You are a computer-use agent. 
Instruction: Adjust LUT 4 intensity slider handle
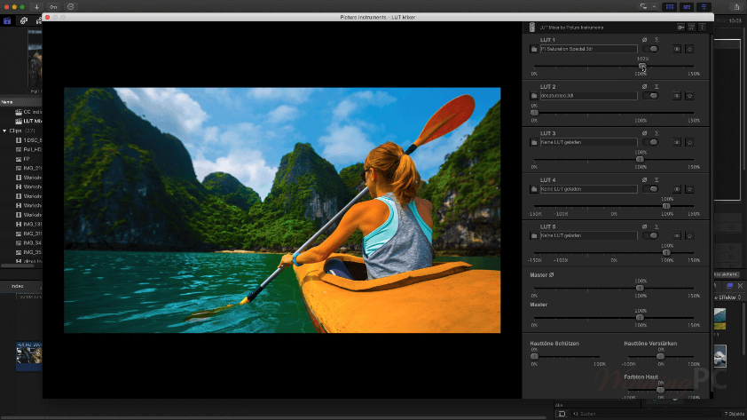666,206
